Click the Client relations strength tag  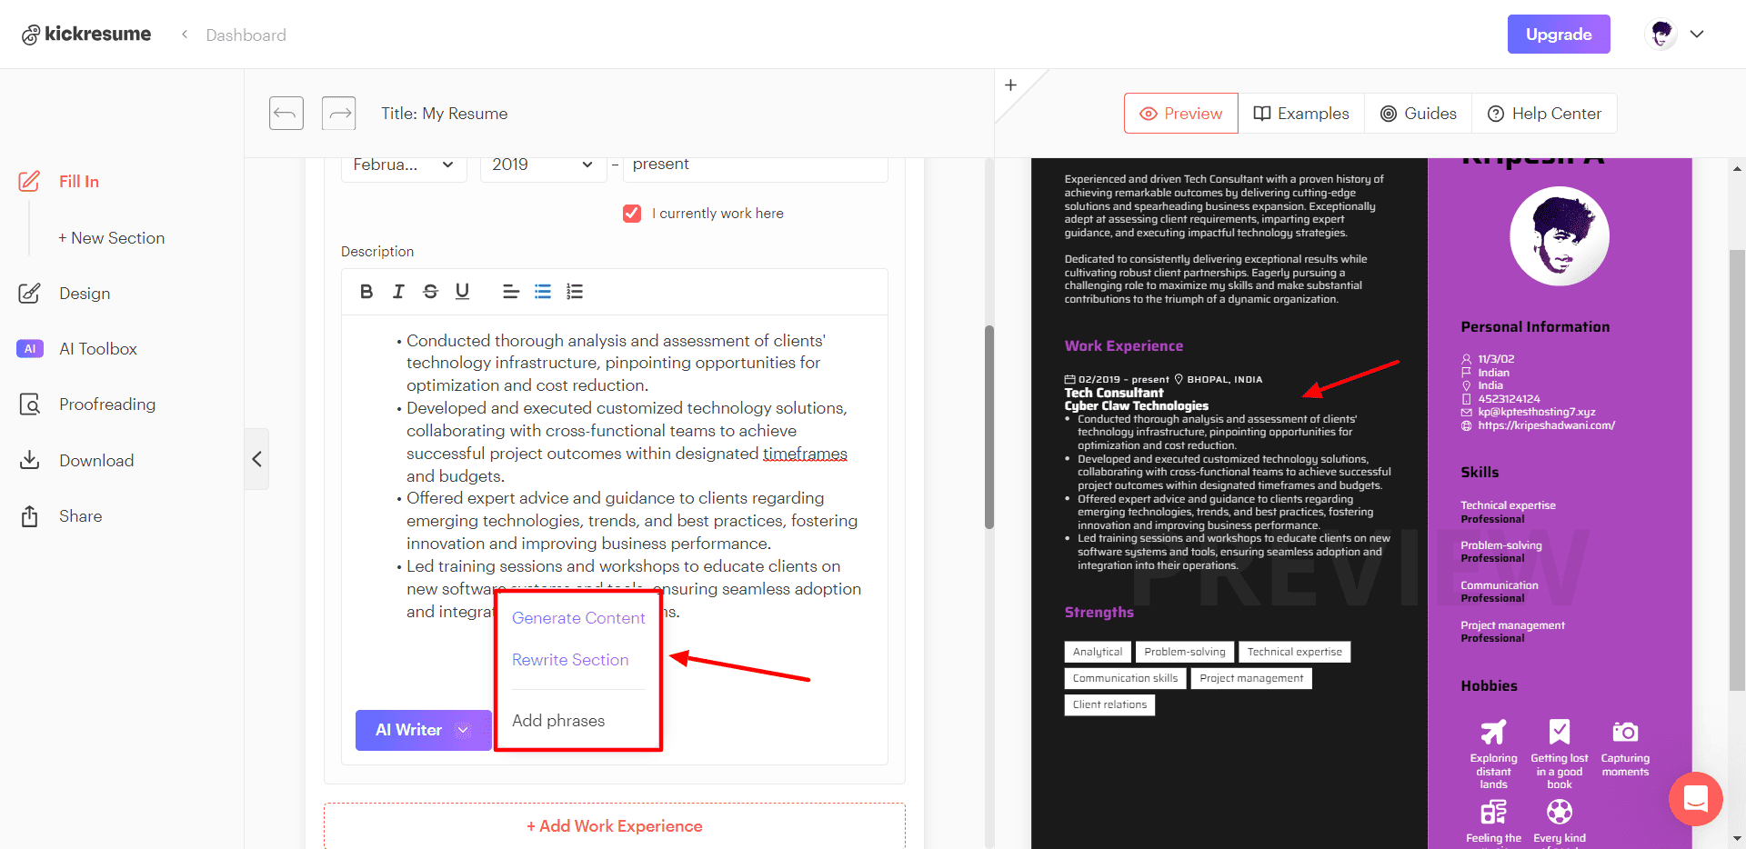tap(1109, 704)
